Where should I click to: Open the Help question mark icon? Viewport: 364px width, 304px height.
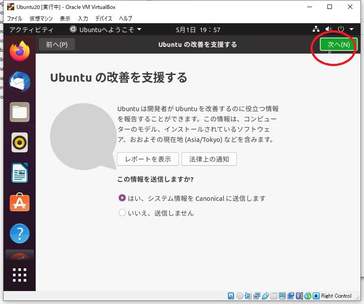point(20,233)
